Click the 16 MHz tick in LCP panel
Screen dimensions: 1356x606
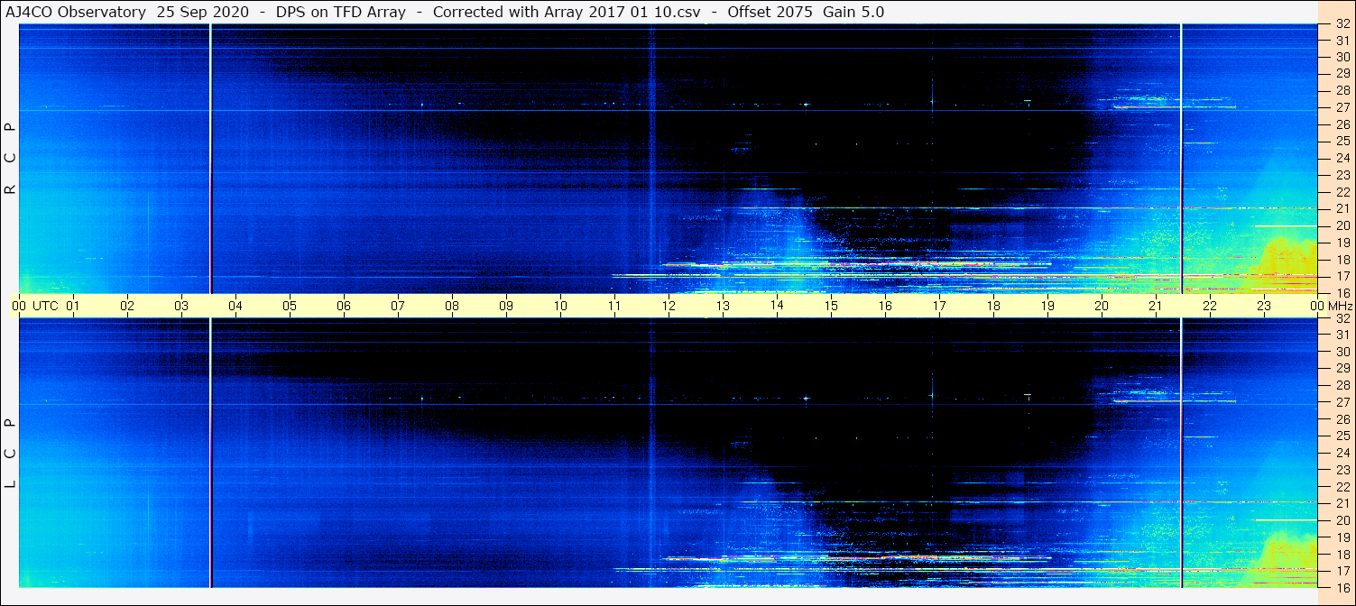pos(1342,587)
